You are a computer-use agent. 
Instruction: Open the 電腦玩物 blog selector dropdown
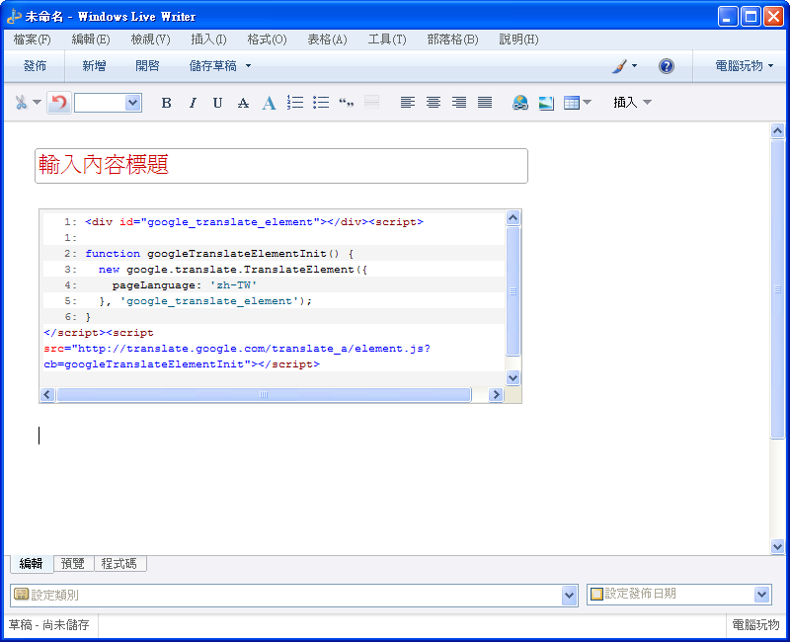click(x=745, y=66)
